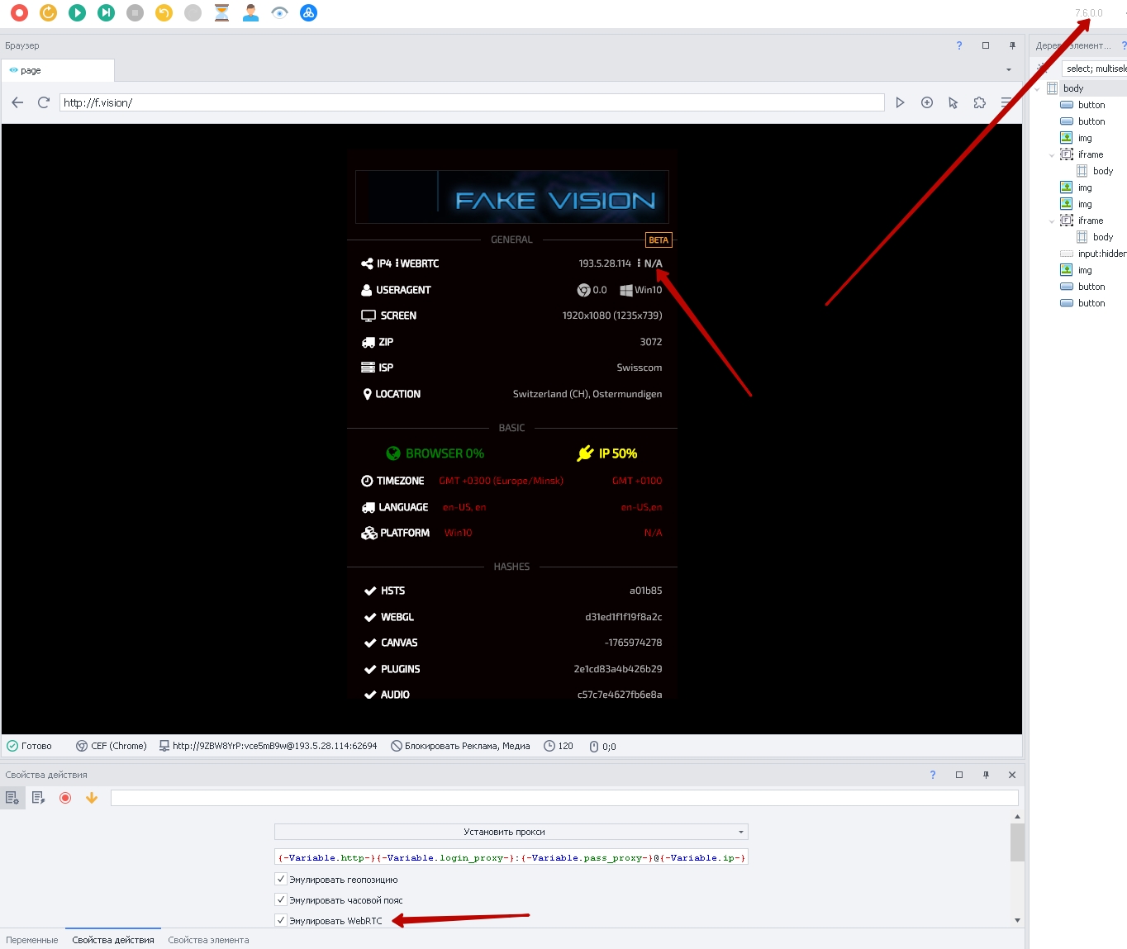The image size is (1127, 949).
Task: Open the 'Установить прокси' dropdown
Action: coord(511,832)
